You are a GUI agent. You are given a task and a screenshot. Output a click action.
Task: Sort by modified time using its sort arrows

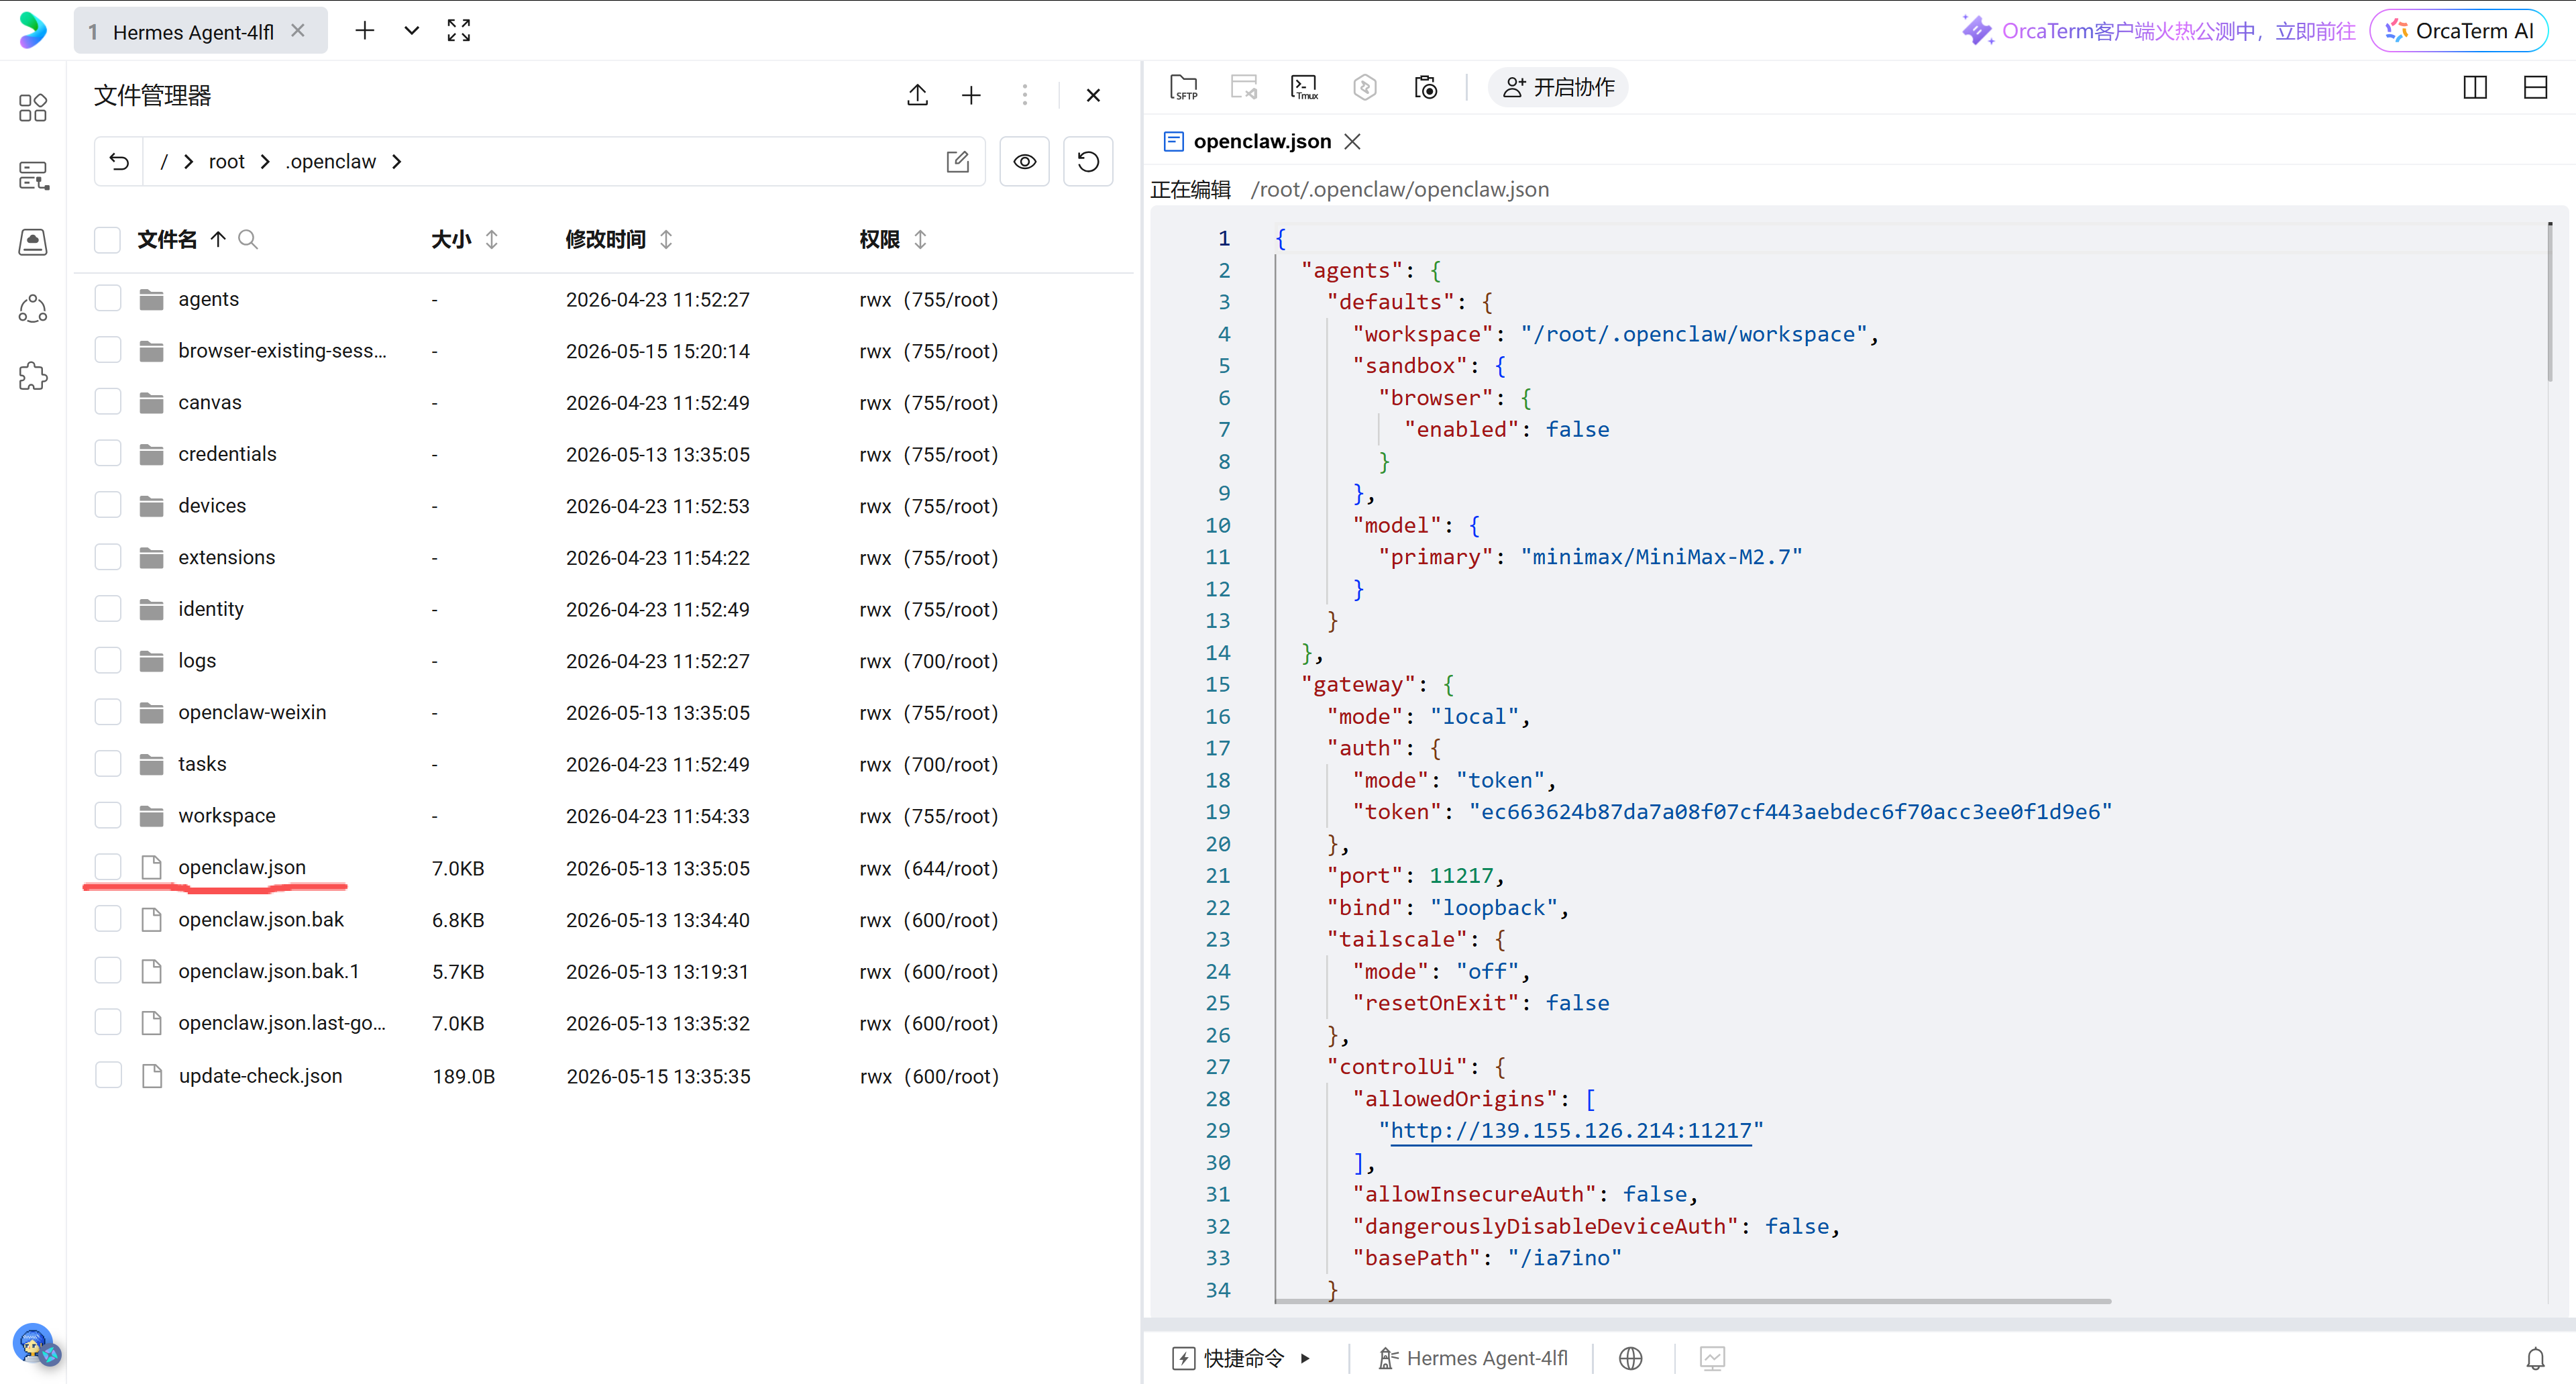click(666, 239)
